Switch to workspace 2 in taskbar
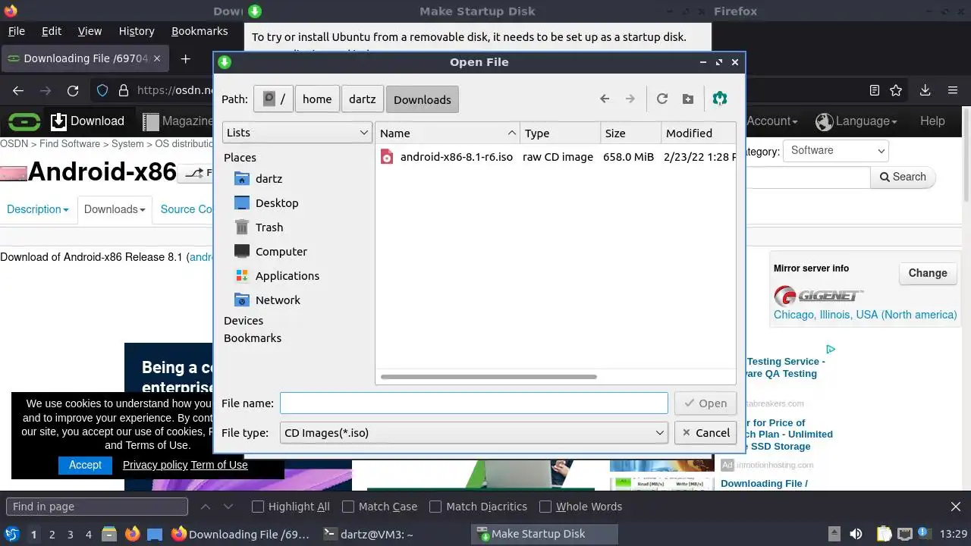Screen dimensions: 971x546 (x=52, y=535)
